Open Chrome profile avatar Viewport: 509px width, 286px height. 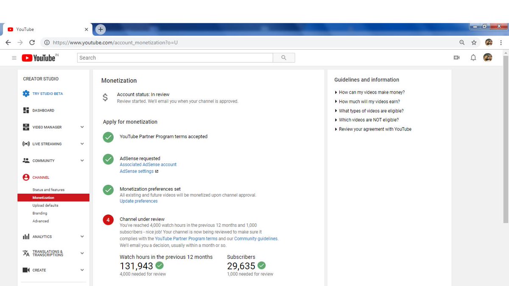tap(489, 42)
